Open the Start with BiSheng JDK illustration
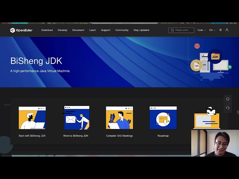The width and height of the screenshot is (239, 179). coord(32,118)
